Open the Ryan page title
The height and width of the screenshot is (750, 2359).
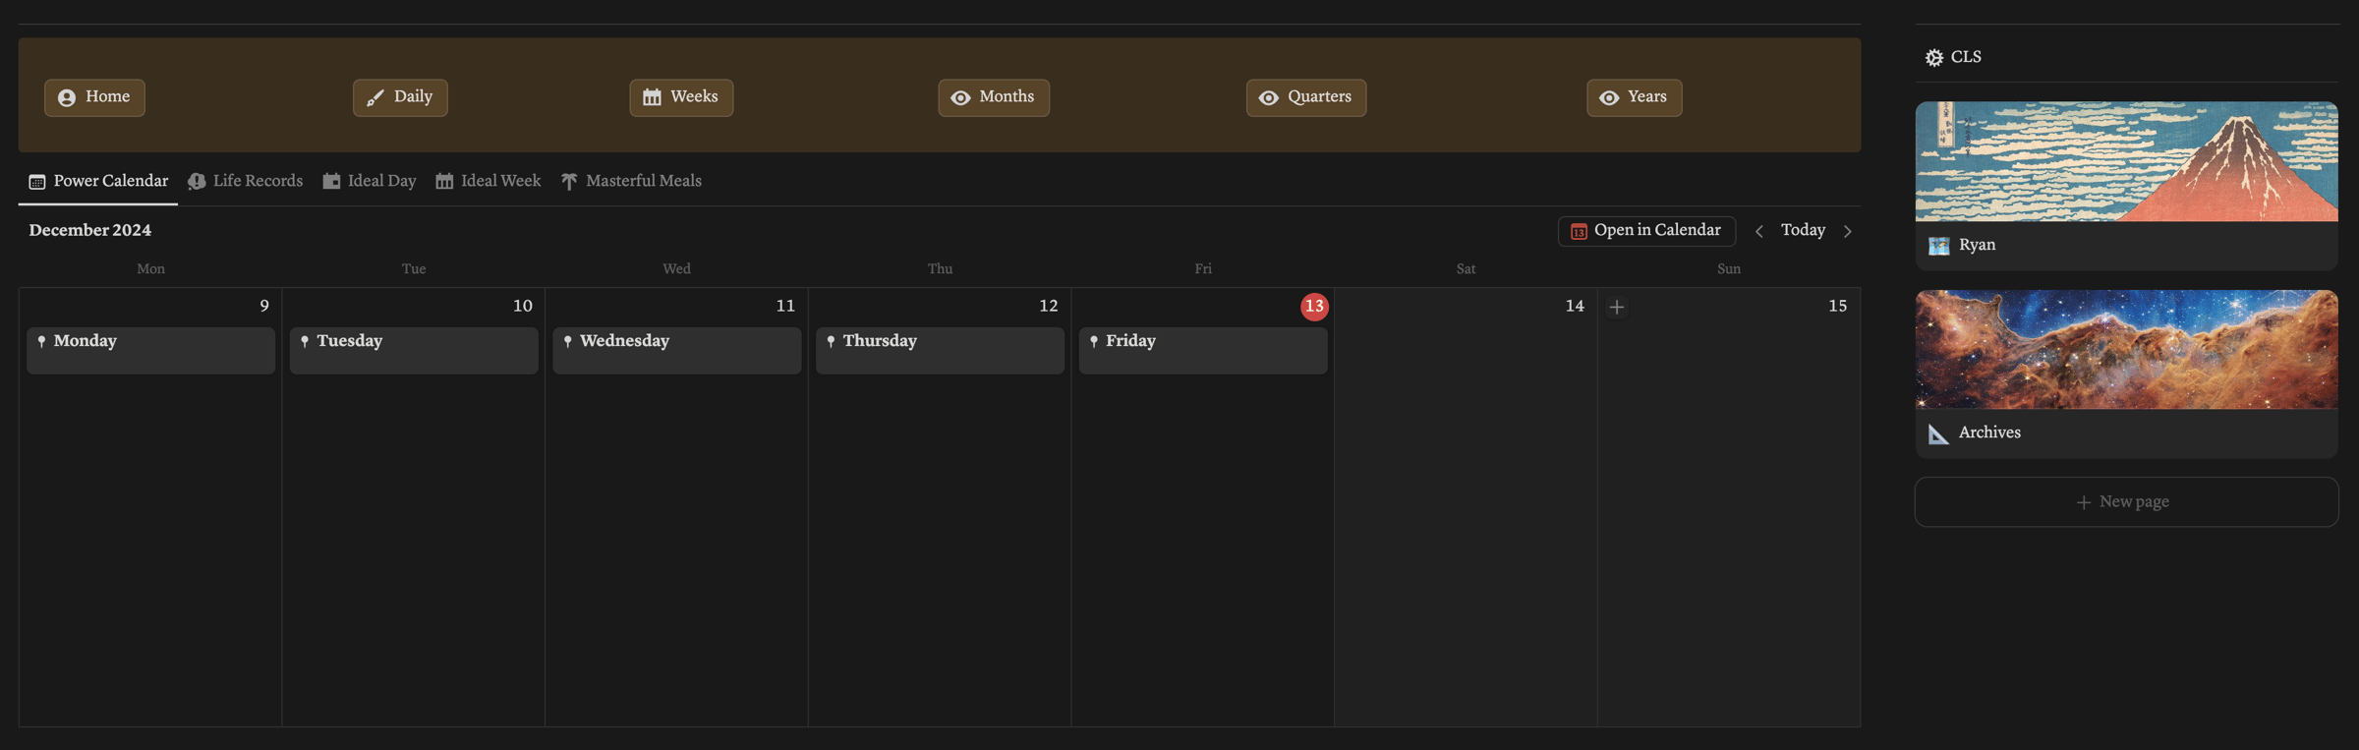(1977, 245)
